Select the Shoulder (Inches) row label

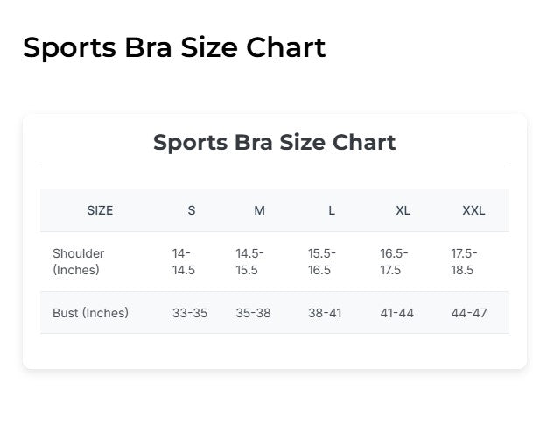pos(79,262)
